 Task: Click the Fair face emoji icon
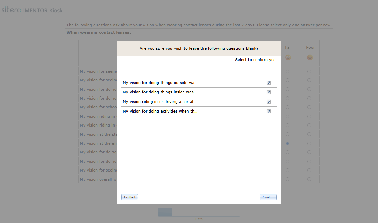[x=288, y=57]
